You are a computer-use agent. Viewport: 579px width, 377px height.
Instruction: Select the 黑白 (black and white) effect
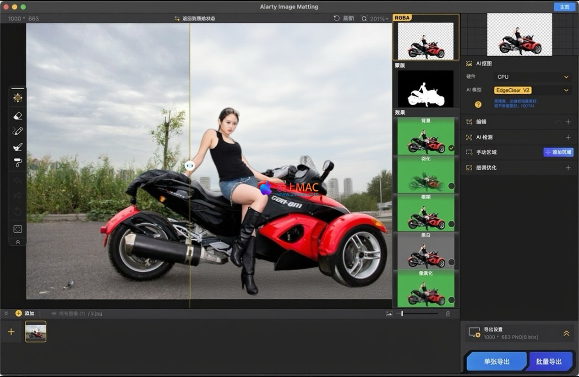tap(426, 251)
